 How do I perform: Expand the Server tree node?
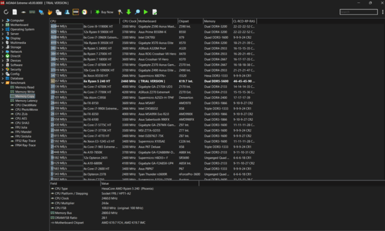point(3,34)
